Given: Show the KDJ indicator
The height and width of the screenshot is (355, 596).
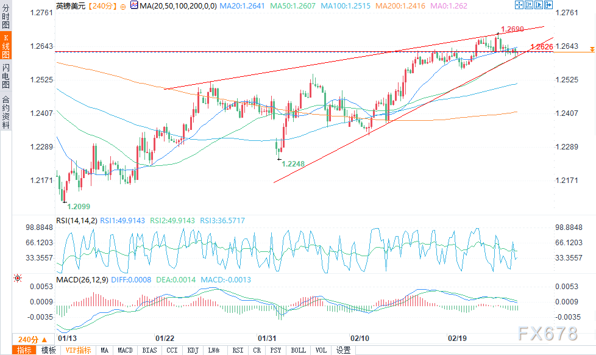Looking at the screenshot, I should (x=193, y=350).
